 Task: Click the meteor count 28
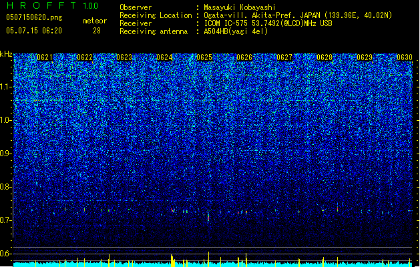pyautogui.click(x=97, y=31)
